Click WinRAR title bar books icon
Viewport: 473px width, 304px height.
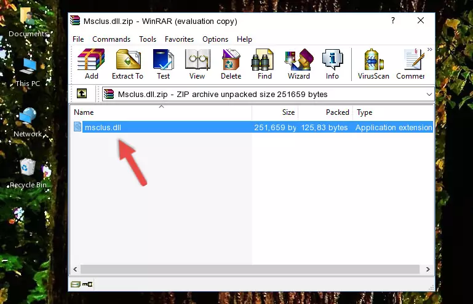(x=75, y=20)
